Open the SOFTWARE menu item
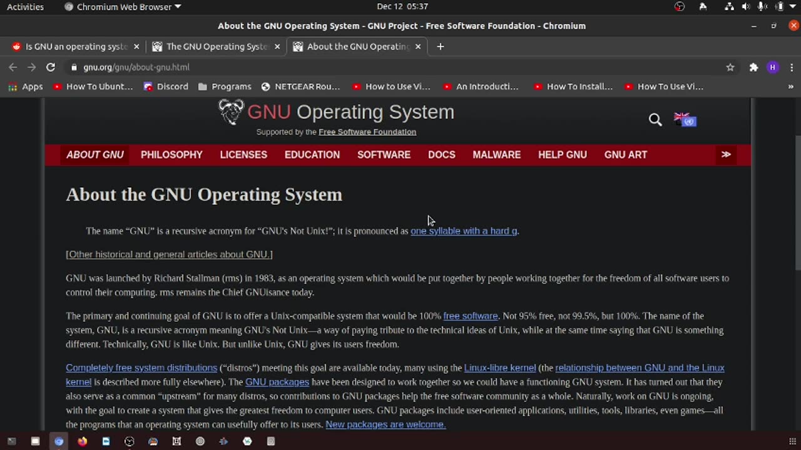The height and width of the screenshot is (450, 801). [384, 154]
